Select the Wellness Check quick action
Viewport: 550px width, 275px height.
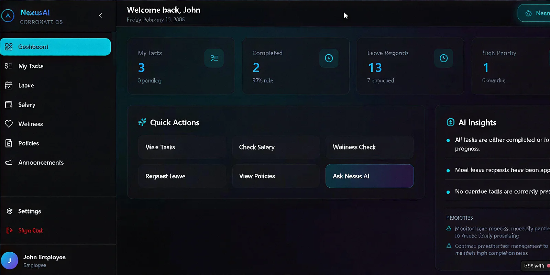tap(369, 147)
